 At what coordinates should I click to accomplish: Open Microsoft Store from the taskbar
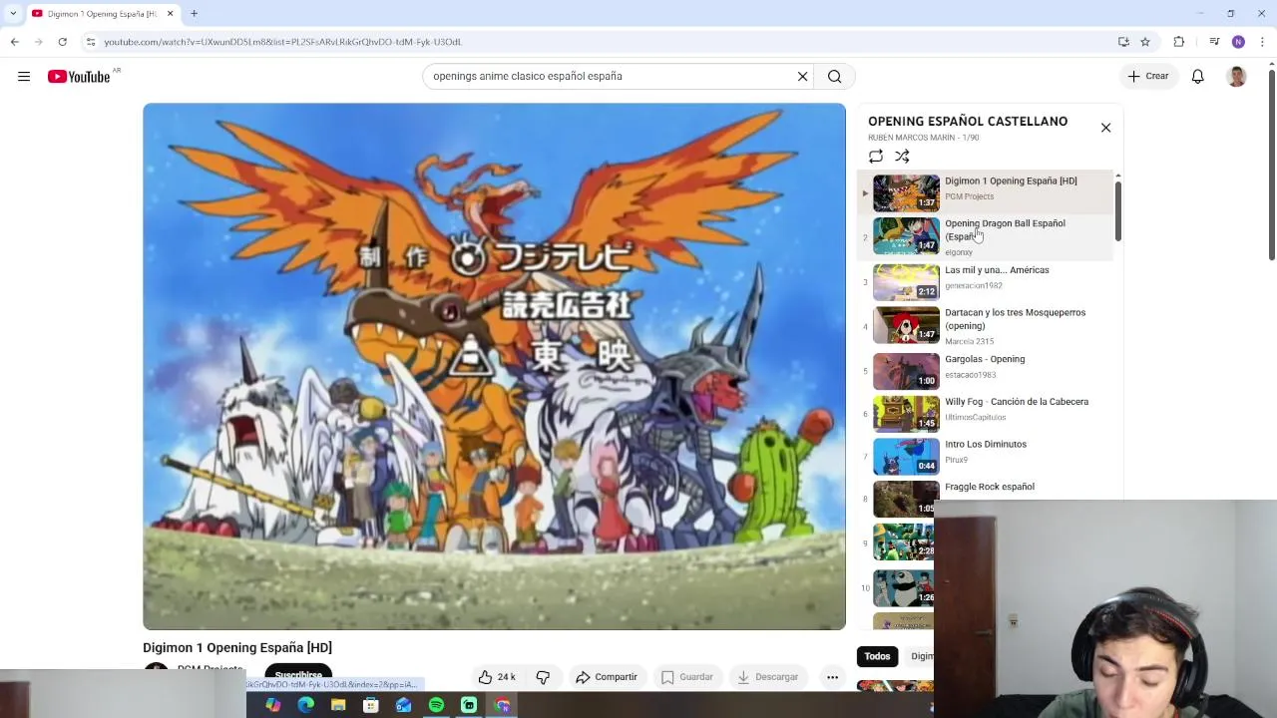coord(371,705)
